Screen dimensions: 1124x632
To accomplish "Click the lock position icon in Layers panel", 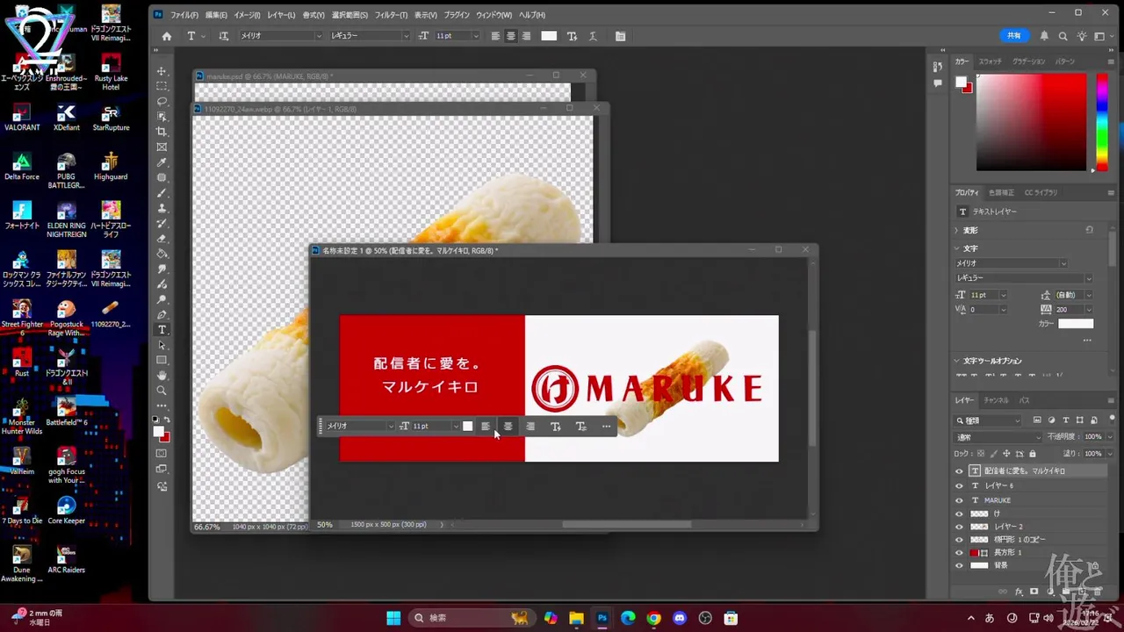I will point(1008,454).
